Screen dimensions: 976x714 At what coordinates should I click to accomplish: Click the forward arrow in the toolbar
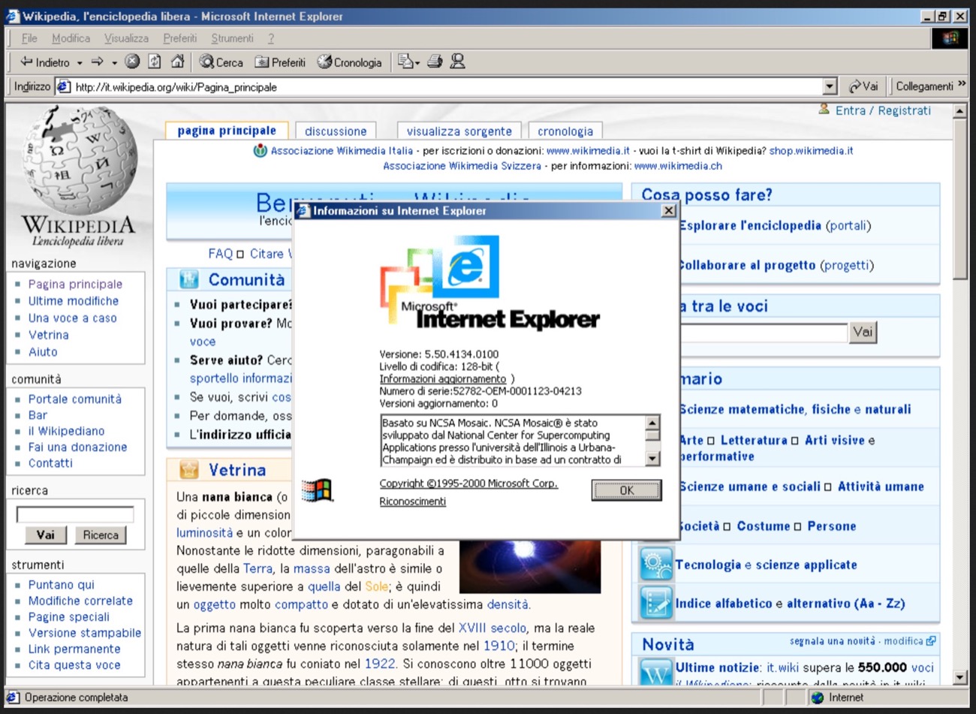tap(97, 62)
